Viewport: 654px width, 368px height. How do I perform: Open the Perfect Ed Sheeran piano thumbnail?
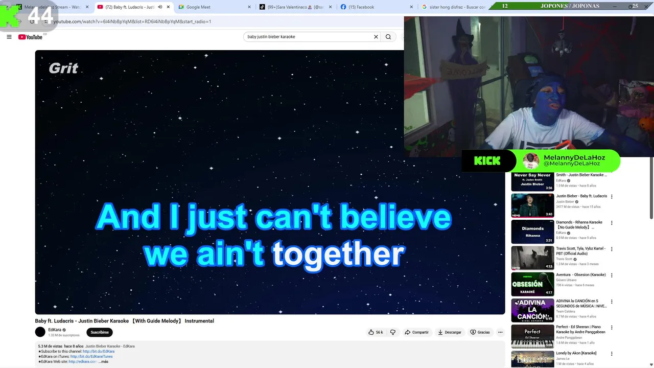click(532, 336)
